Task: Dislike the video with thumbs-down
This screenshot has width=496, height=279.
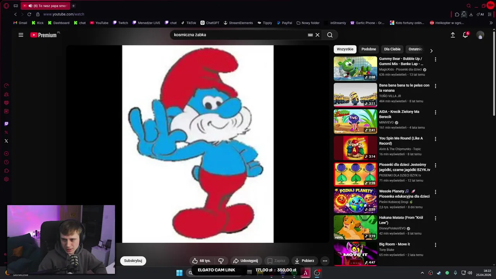Action: coord(221,261)
